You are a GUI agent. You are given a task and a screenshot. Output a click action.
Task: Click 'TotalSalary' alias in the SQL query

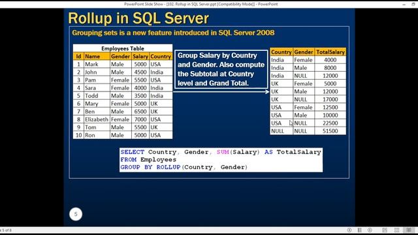tap(298, 152)
